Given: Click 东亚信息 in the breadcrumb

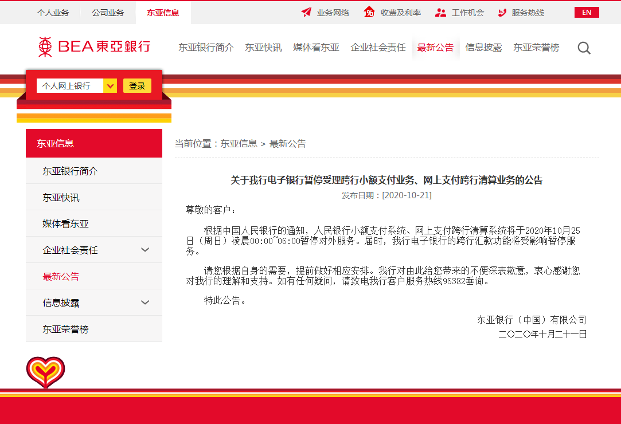Looking at the screenshot, I should tap(239, 144).
